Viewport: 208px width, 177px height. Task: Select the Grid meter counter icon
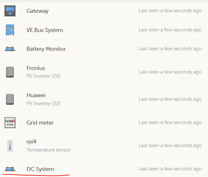(x=10, y=123)
